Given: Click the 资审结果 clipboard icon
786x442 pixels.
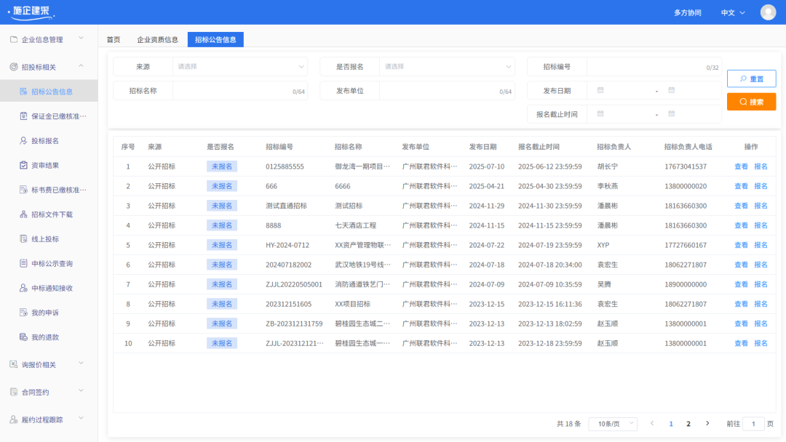Looking at the screenshot, I should click(23, 165).
